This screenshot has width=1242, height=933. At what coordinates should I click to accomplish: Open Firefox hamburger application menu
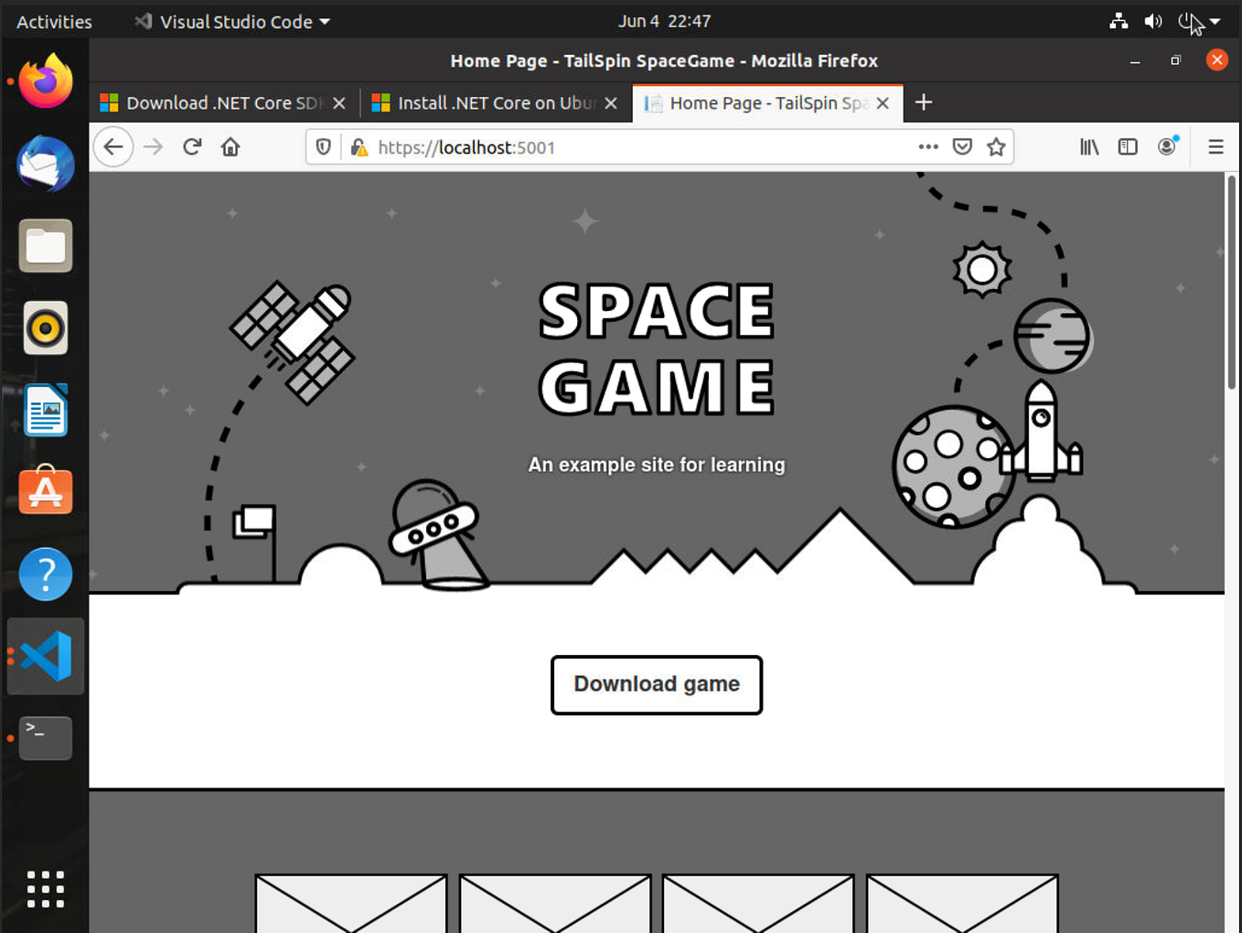tap(1215, 147)
